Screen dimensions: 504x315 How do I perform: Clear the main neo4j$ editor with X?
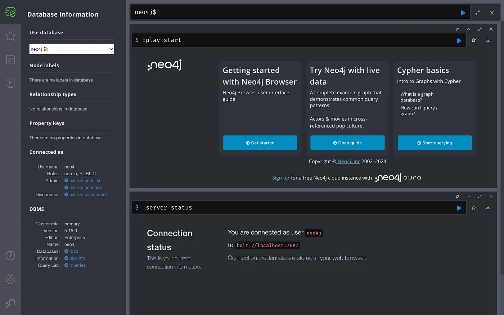coord(492,13)
